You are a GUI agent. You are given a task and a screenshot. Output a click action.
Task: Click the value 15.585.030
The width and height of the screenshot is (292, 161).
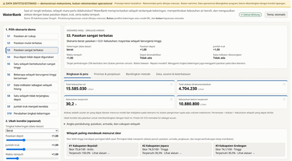(76, 89)
